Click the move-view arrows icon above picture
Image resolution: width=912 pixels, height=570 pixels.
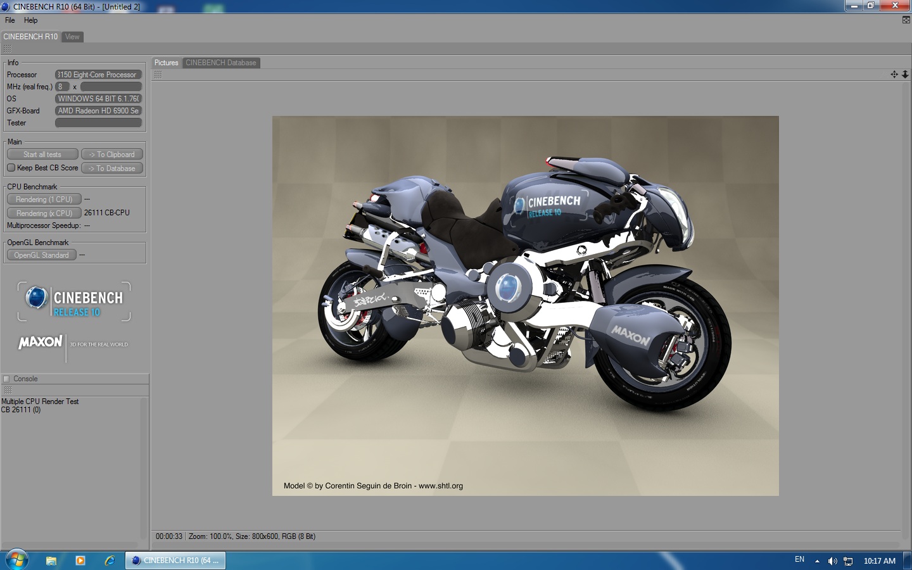[894, 75]
